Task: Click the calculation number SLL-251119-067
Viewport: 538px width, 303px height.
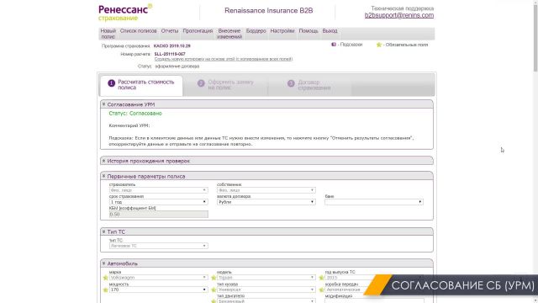Action: click(x=170, y=54)
